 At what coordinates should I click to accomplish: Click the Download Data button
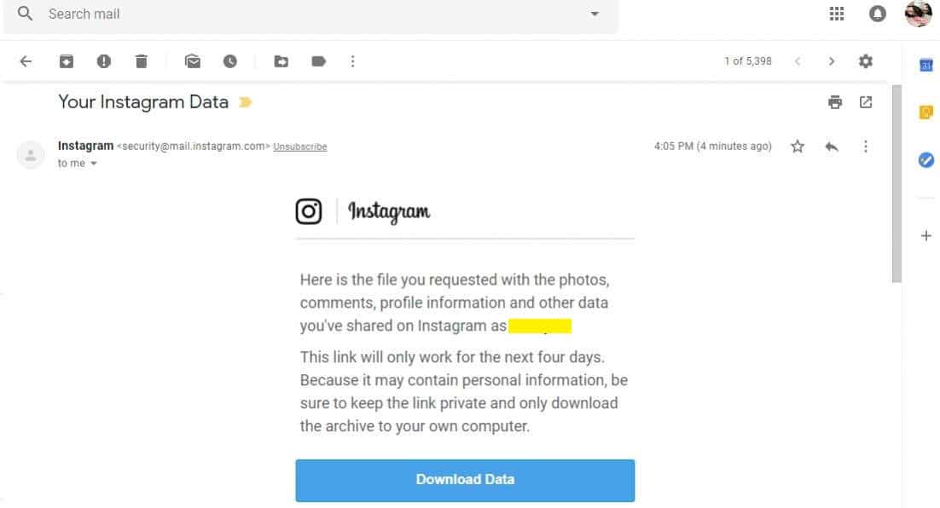(x=465, y=481)
